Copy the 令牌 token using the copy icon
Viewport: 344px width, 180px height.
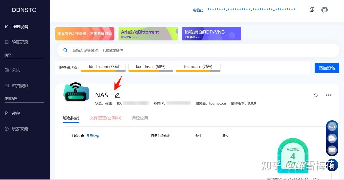[312, 9]
